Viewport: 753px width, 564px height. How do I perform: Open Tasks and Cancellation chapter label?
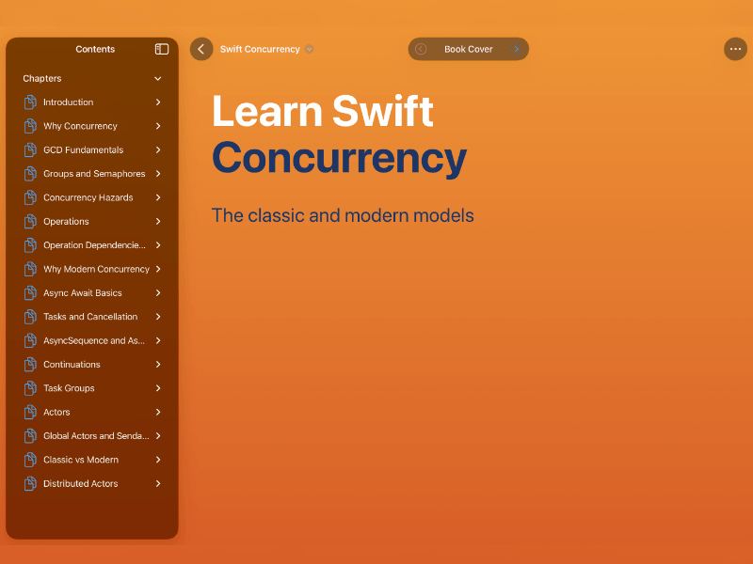pos(90,317)
